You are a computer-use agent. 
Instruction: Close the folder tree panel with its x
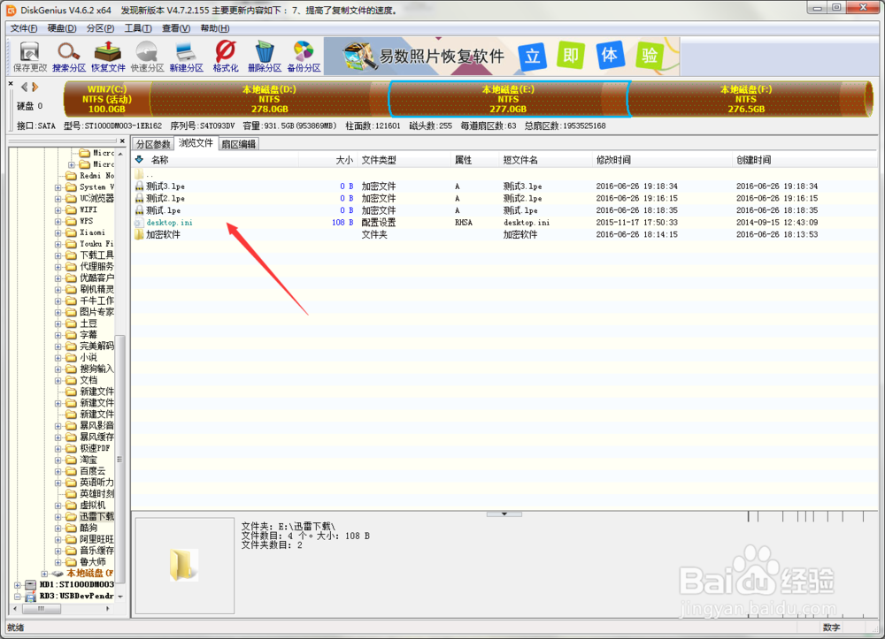pos(122,141)
